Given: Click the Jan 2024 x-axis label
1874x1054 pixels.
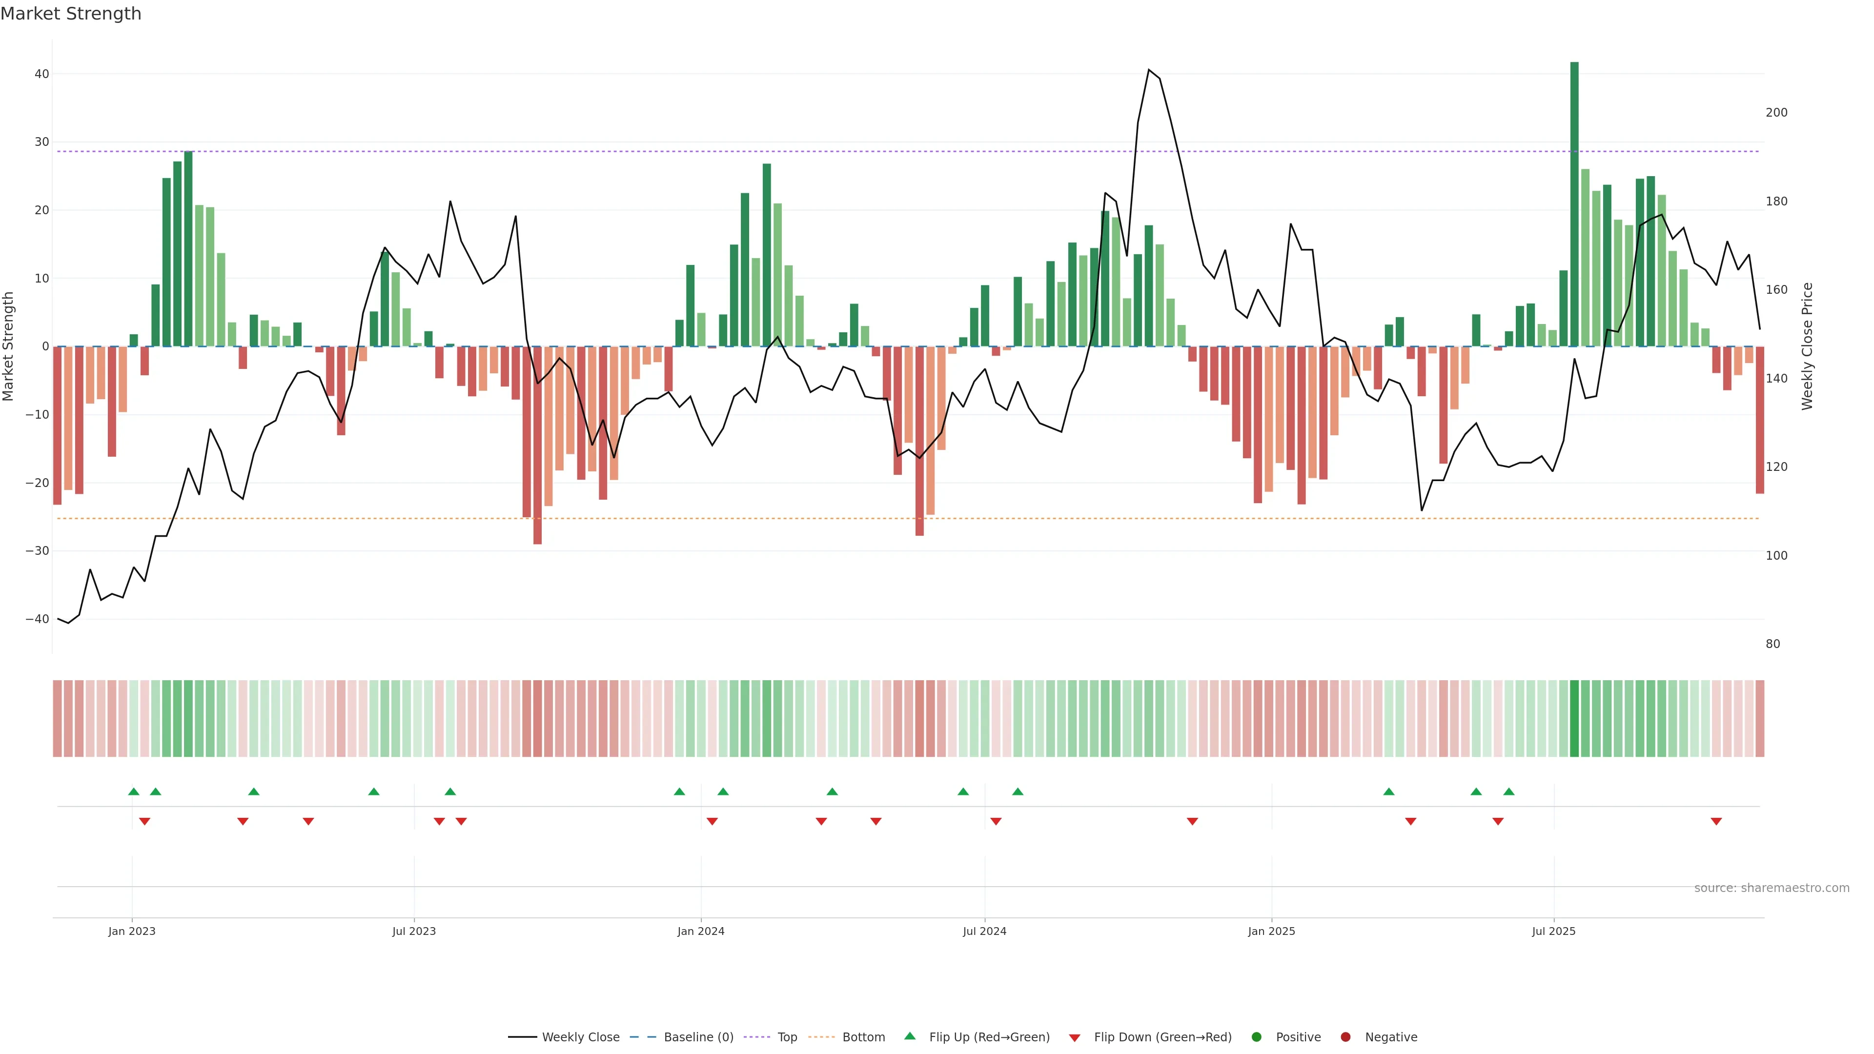Looking at the screenshot, I should coord(701,931).
